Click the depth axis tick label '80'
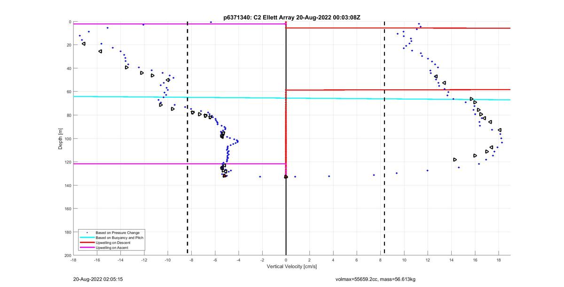Screen dimensions: 564x287 click(x=69, y=115)
